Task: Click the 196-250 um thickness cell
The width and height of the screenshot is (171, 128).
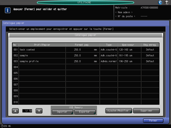Action: click(x=129, y=61)
